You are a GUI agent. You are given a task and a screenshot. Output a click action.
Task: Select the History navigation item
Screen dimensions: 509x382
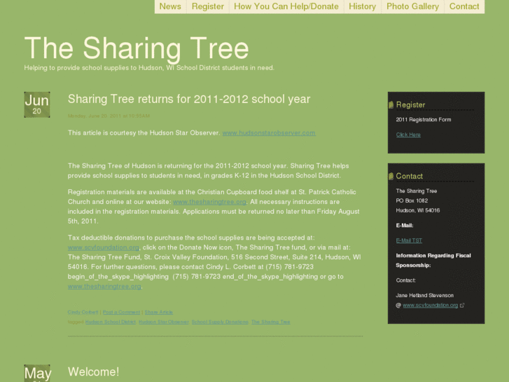pos(362,6)
